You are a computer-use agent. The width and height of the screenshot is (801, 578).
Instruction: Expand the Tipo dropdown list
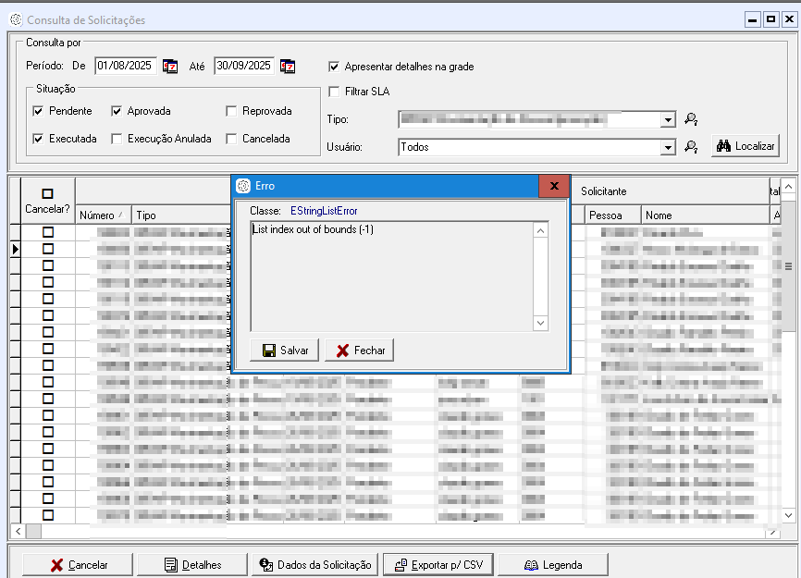click(668, 119)
